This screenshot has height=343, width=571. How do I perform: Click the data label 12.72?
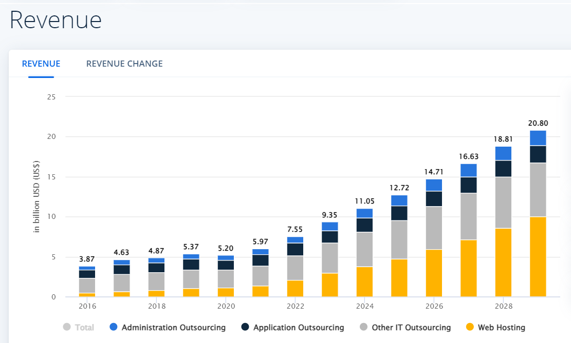click(x=399, y=188)
